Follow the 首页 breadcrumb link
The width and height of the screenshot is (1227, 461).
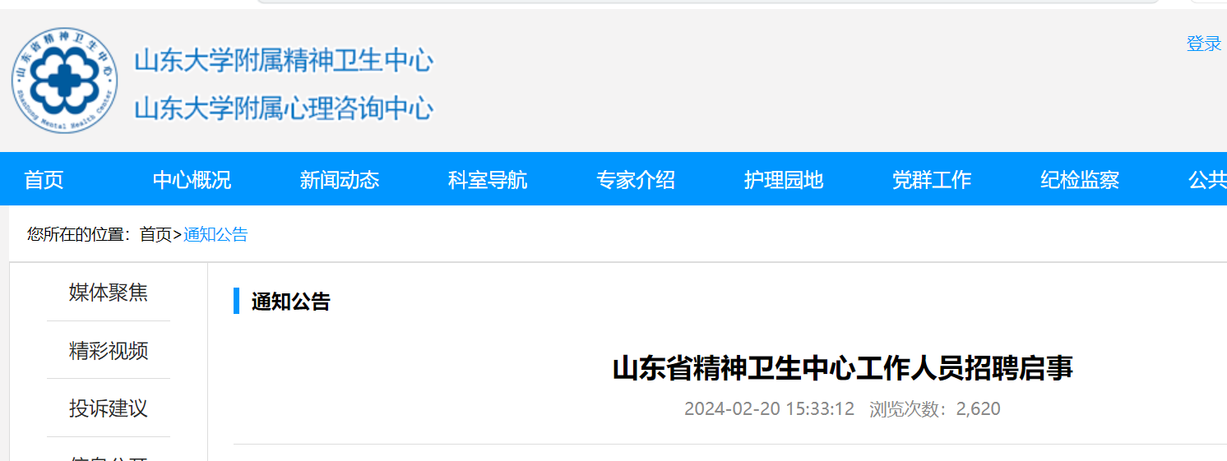[x=155, y=234]
